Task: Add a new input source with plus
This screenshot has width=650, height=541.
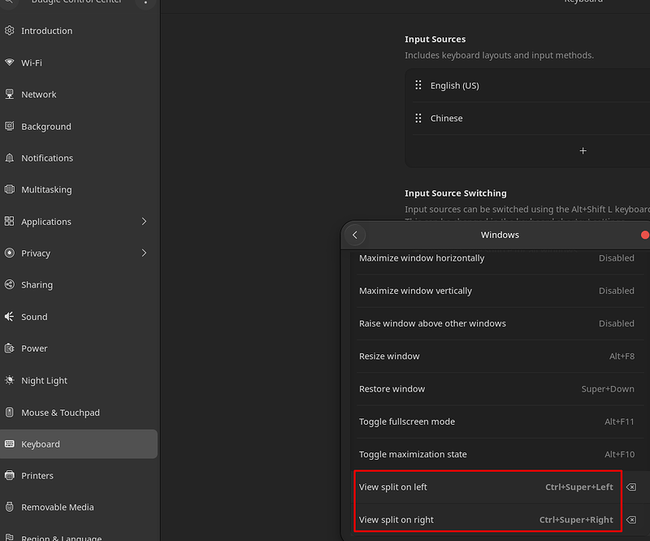Action: coord(583,151)
